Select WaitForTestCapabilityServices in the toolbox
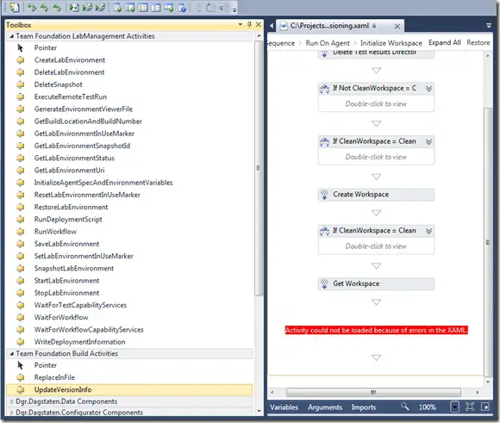The width and height of the screenshot is (500, 423). (x=80, y=305)
